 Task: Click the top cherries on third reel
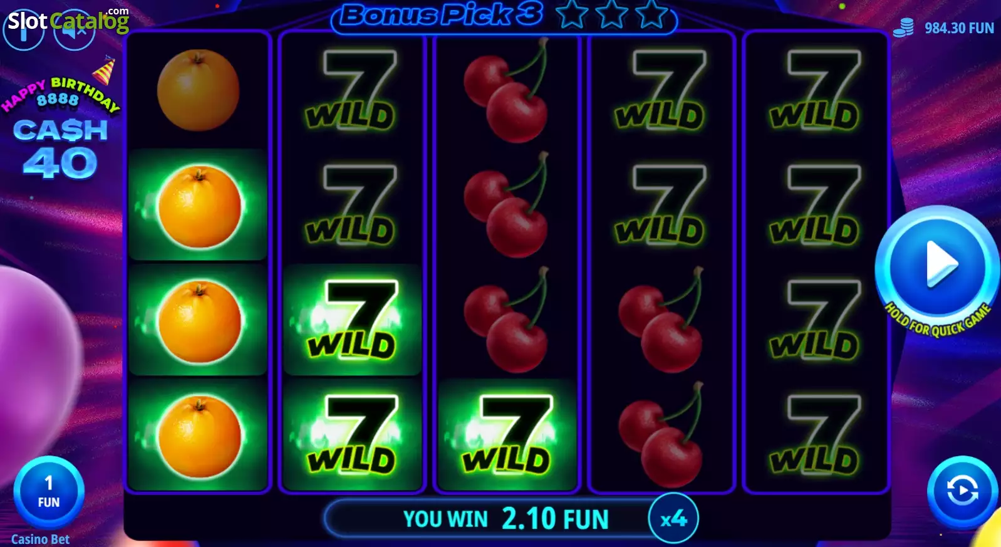click(507, 90)
